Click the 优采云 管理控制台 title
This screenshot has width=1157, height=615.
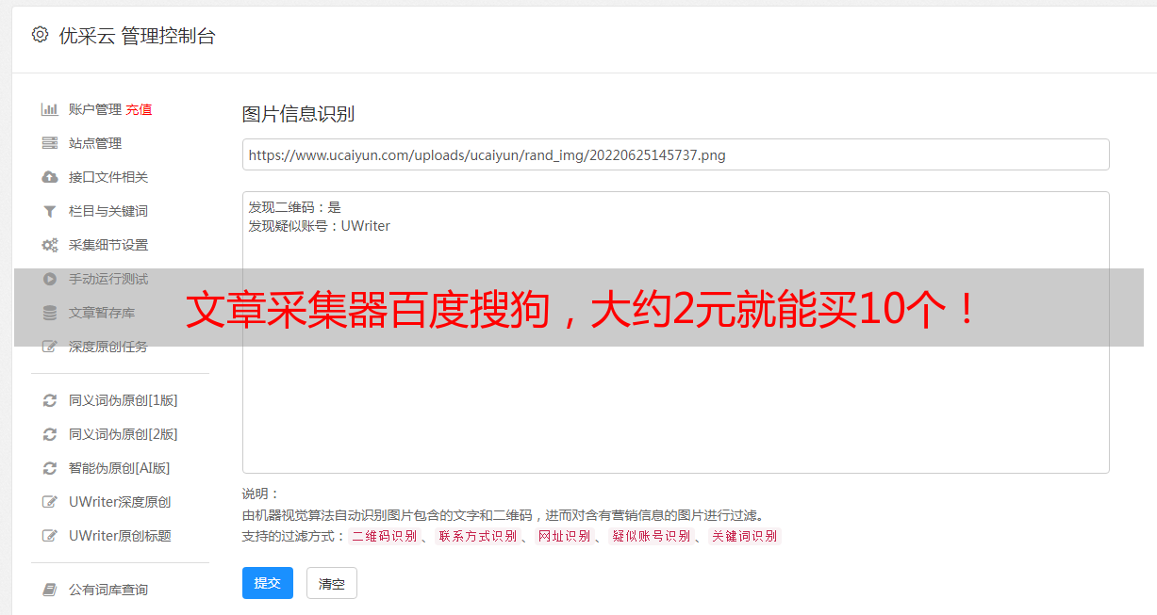coord(137,36)
